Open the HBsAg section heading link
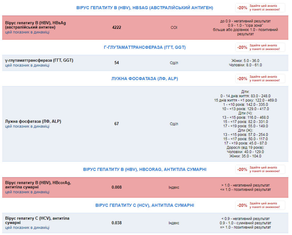This screenshot has width=292, height=235. click(145, 8)
